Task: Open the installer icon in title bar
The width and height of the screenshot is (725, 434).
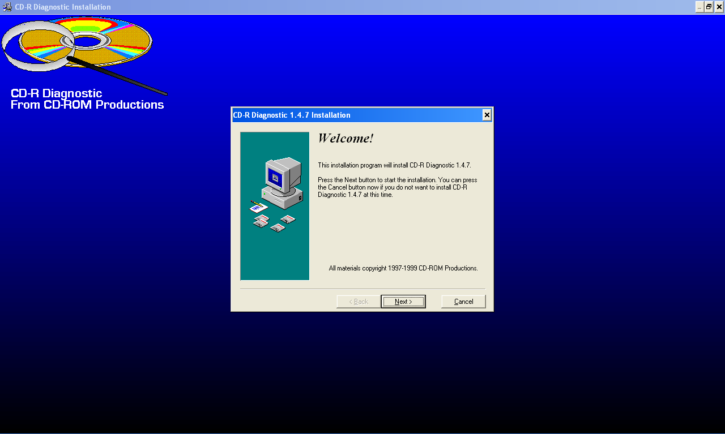Action: point(7,7)
